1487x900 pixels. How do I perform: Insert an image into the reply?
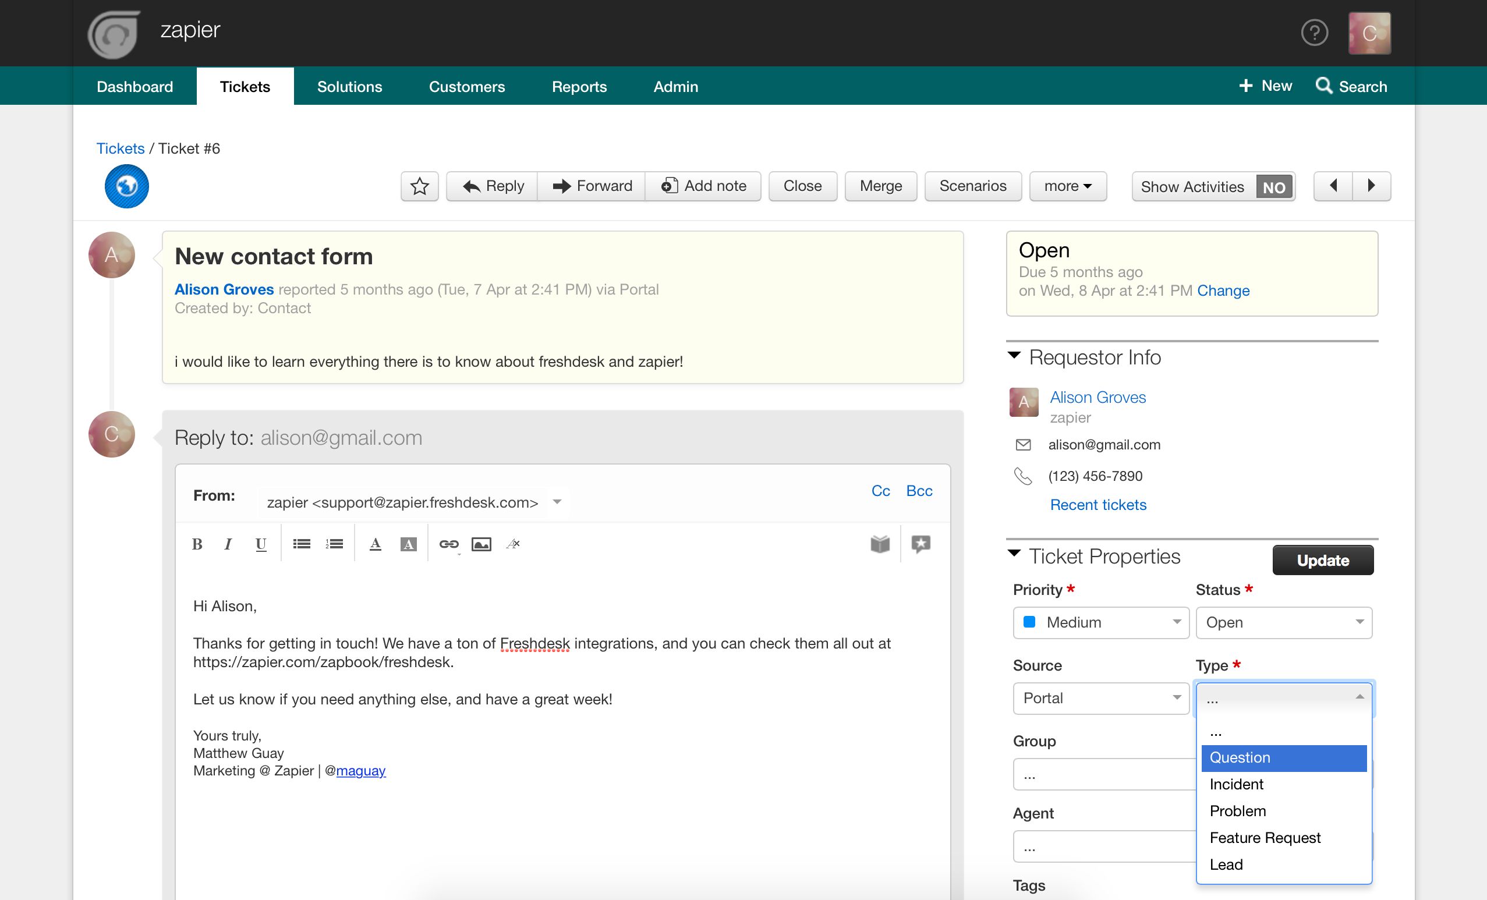click(x=481, y=544)
